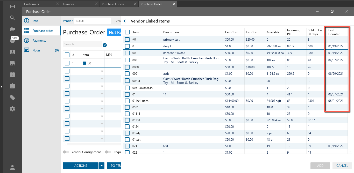This screenshot has height=173, width=354.
Task: Open the contacts icon in the sidebar
Action: click(x=12, y=52)
